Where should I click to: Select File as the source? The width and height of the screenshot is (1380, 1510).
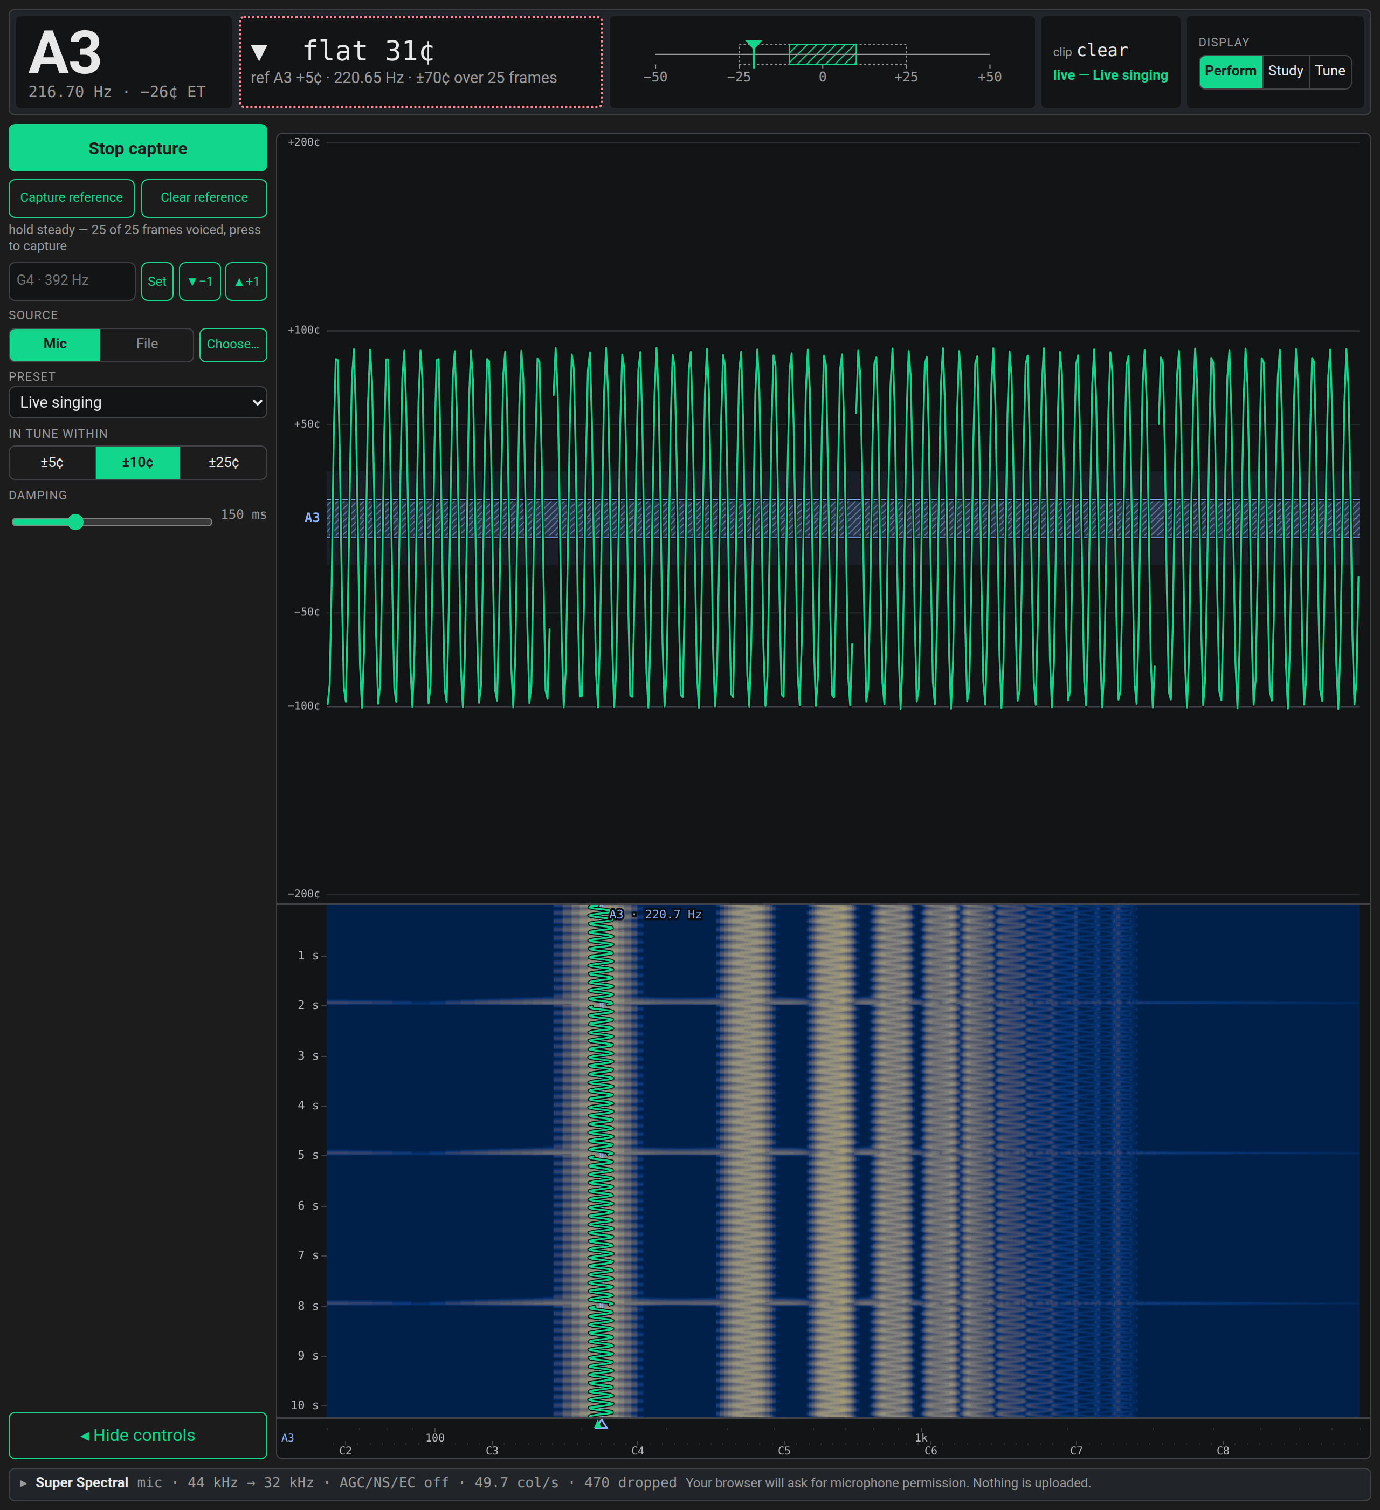pyautogui.click(x=147, y=345)
